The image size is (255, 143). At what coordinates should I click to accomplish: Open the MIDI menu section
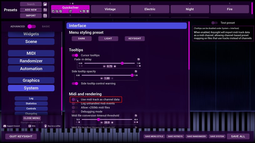coord(31,53)
